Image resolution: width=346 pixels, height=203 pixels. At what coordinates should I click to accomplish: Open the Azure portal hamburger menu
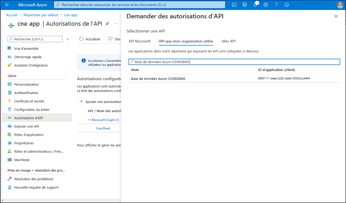coord(7,5)
